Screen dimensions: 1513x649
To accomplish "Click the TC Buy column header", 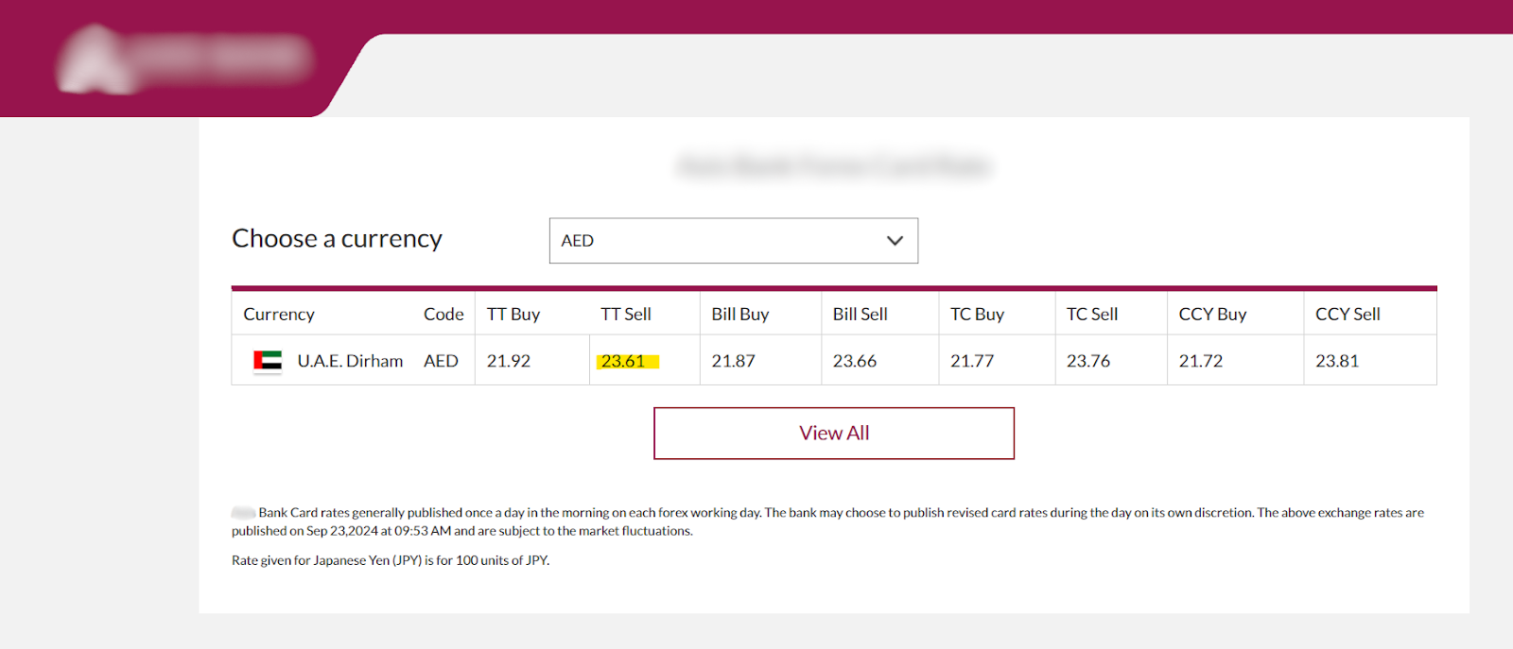I will 977,315.
